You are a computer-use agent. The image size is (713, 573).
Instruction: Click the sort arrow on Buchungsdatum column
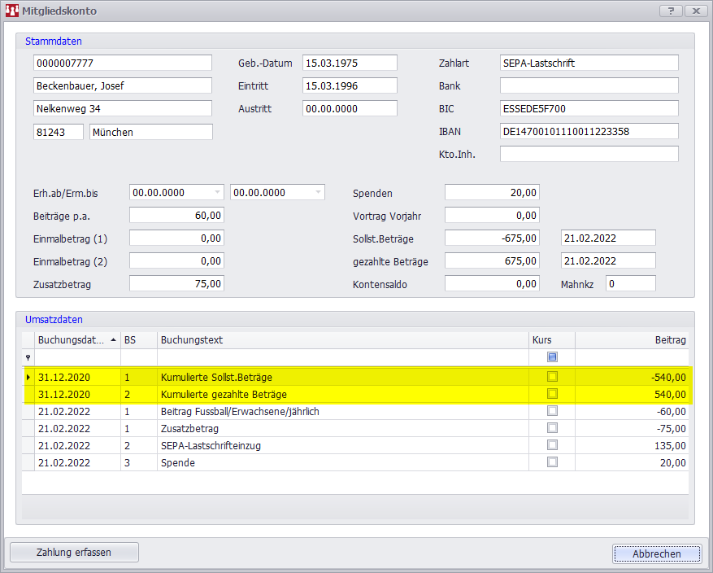click(x=112, y=339)
